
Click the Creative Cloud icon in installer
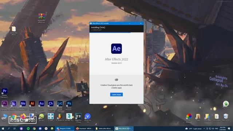click(x=116, y=80)
